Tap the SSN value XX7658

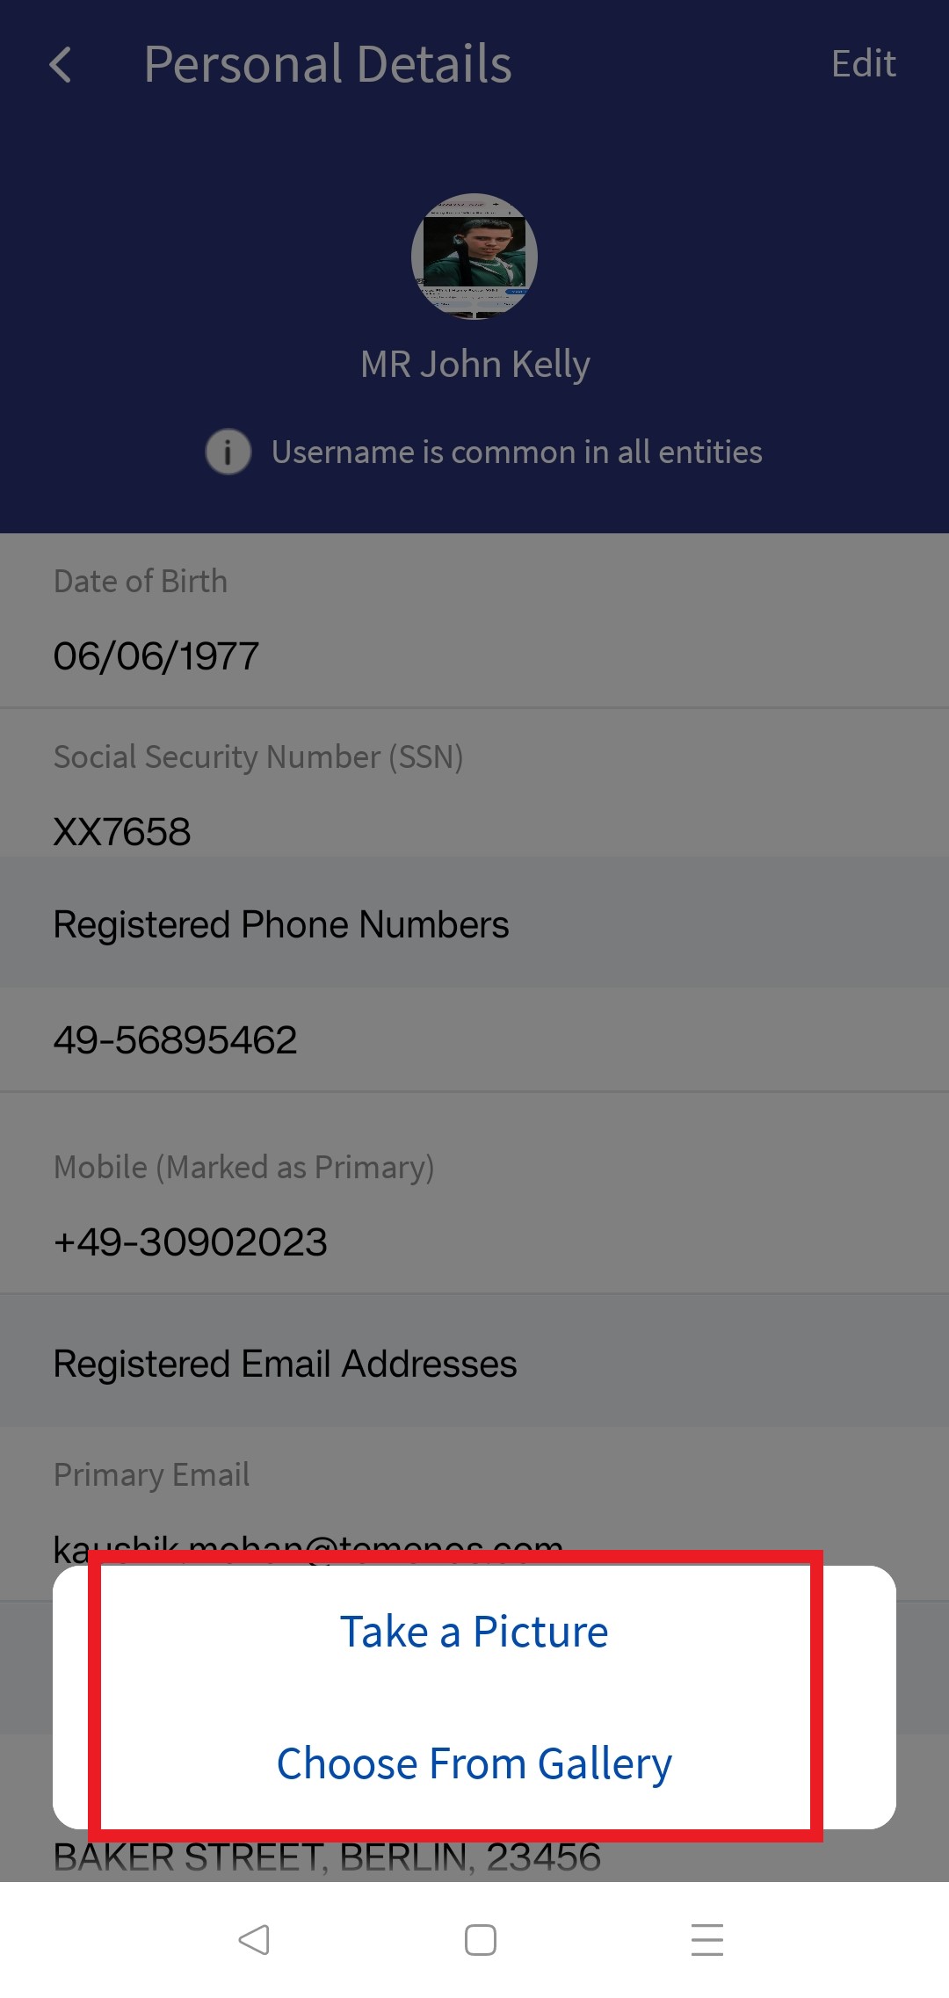(x=122, y=831)
